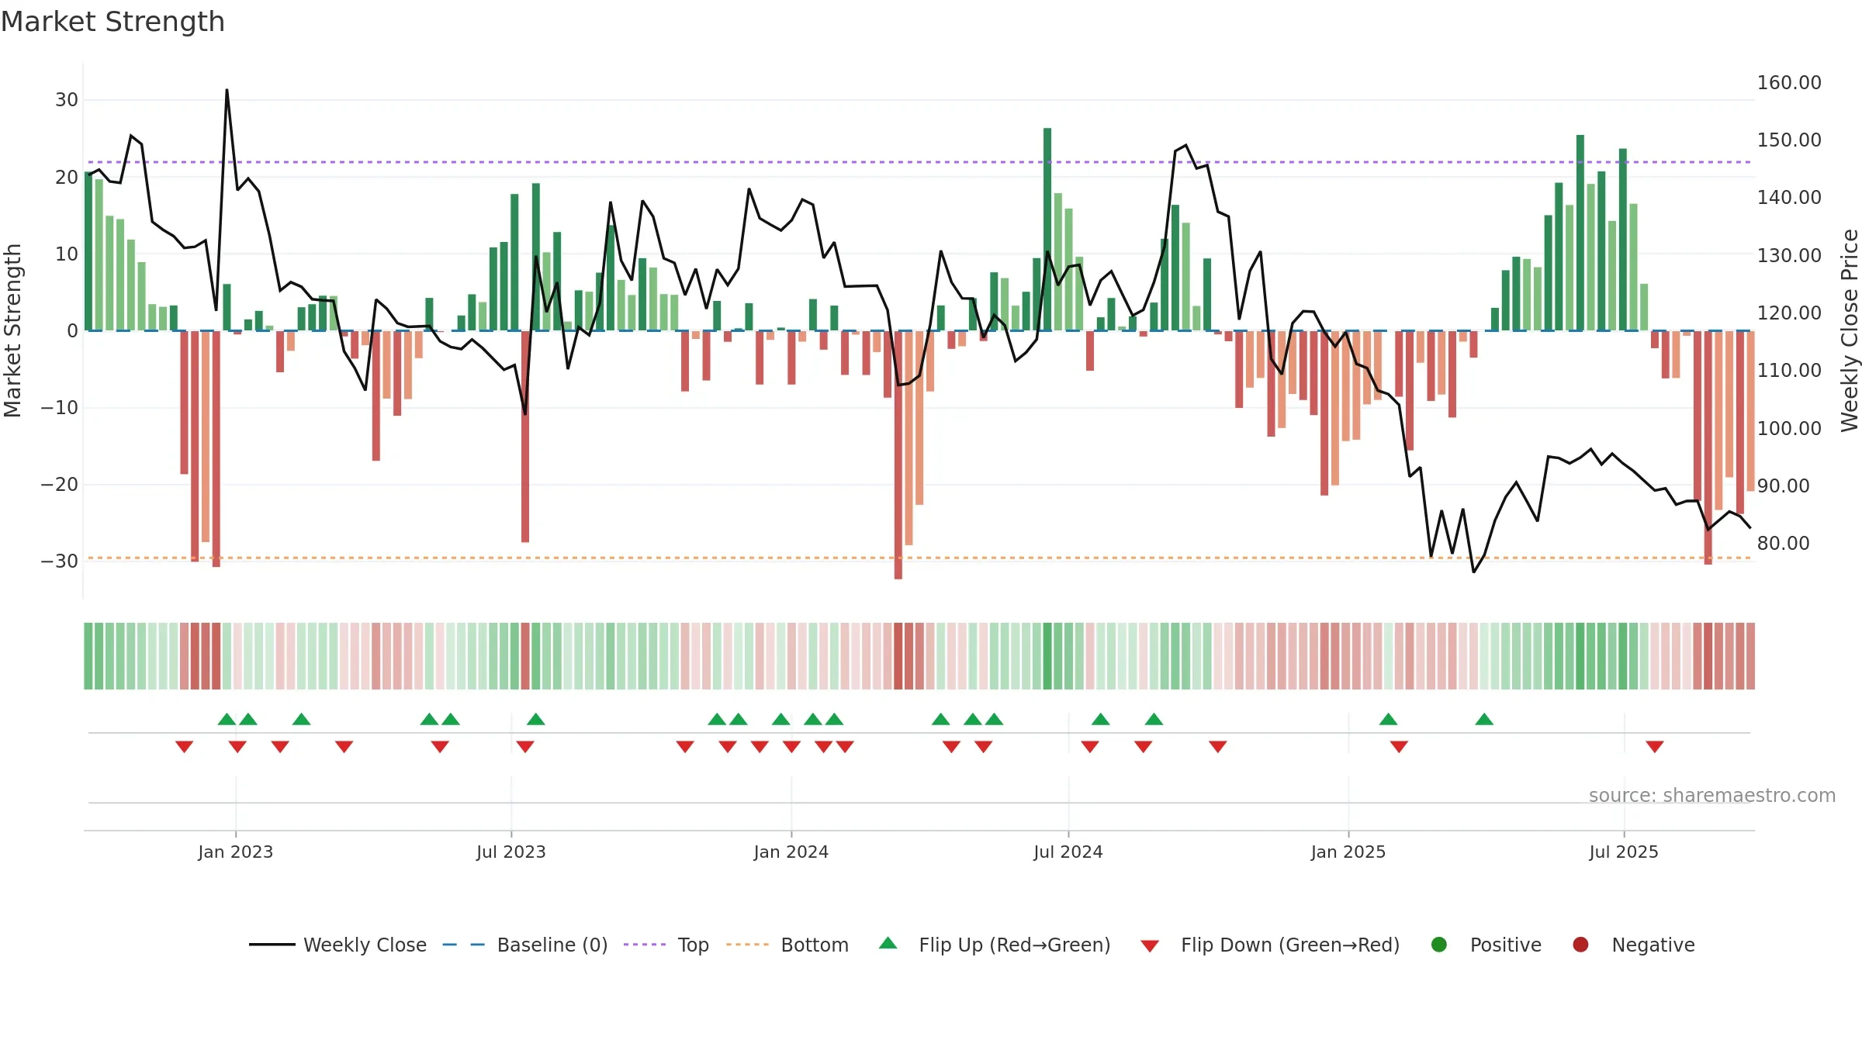Click the Jan 2023 axis label
Image resolution: width=1862 pixels, height=1047 pixels.
(x=236, y=852)
